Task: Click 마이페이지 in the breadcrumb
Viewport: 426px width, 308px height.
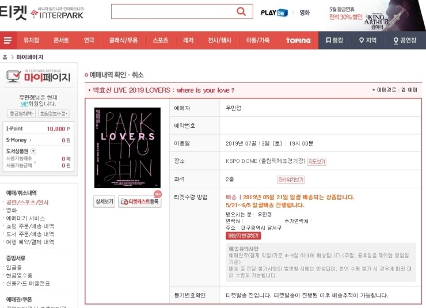Action: pos(30,57)
